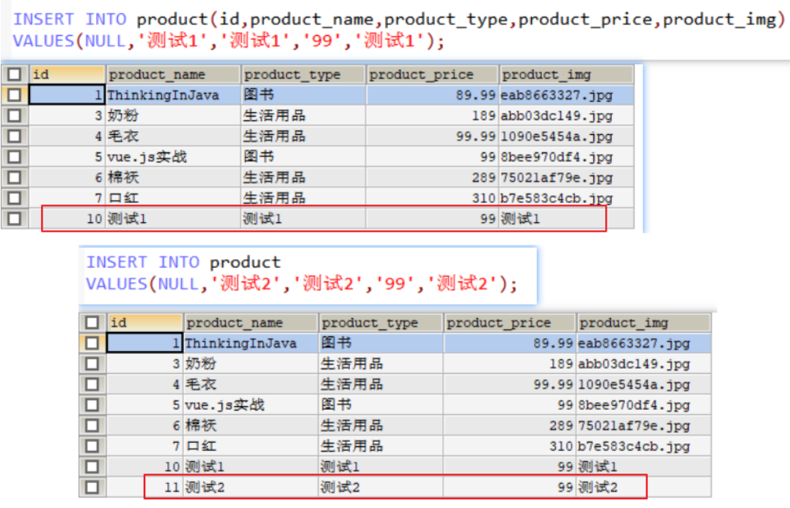The width and height of the screenshot is (790, 508).
Task: Select the id 10 cell in lower table
Action: 145,467
